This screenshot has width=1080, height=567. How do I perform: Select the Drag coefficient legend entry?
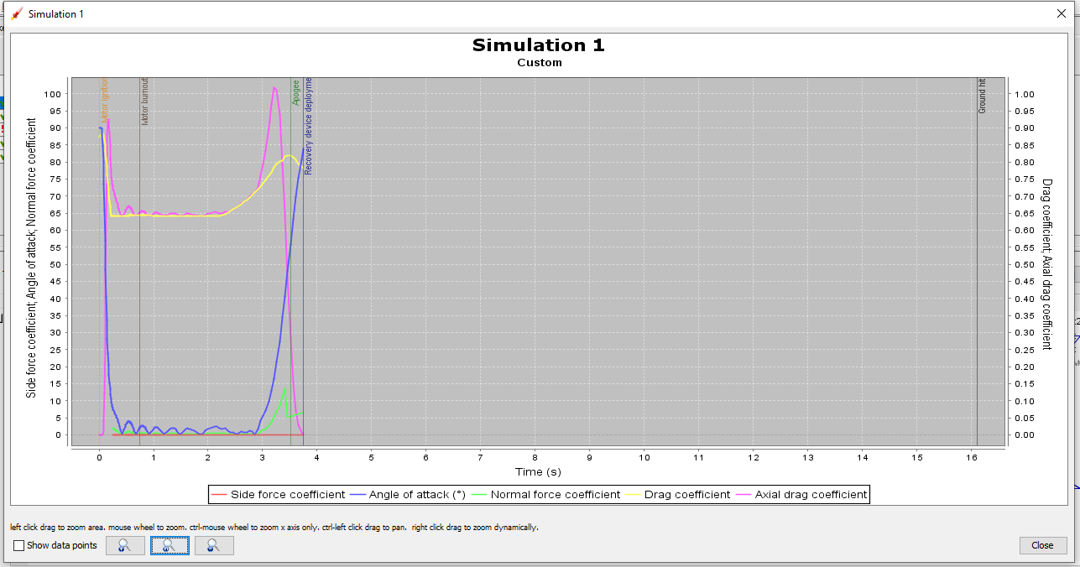(x=688, y=494)
